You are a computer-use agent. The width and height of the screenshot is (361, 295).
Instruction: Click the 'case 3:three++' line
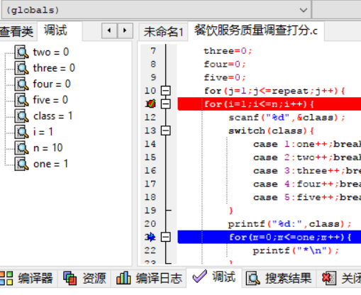tap(307, 170)
